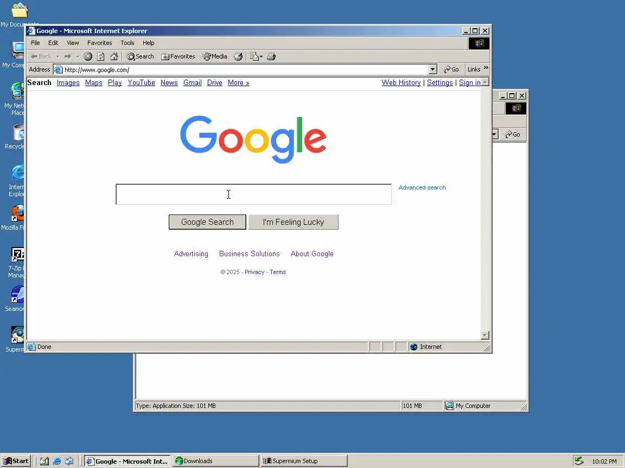Click the My Computer zone icon in Downloads window
The height and width of the screenshot is (468, 625).
(449, 406)
